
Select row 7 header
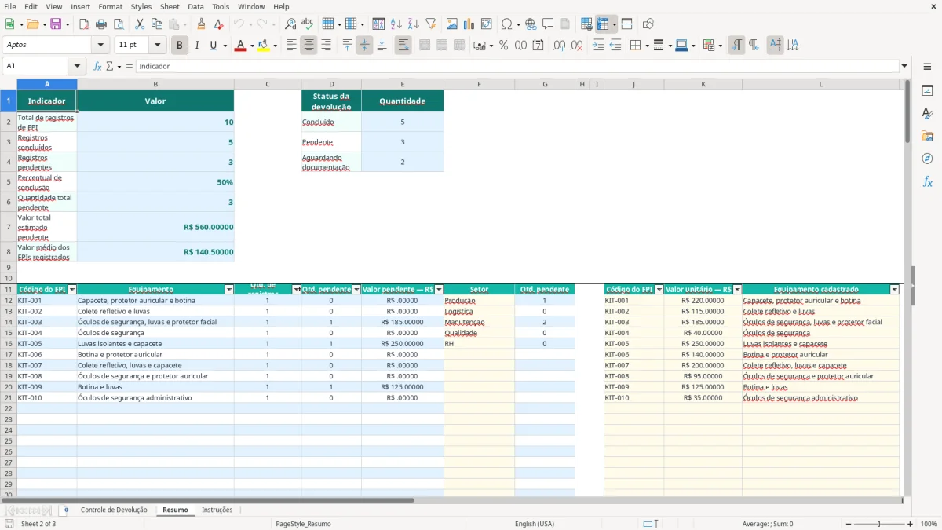[x=8, y=227]
